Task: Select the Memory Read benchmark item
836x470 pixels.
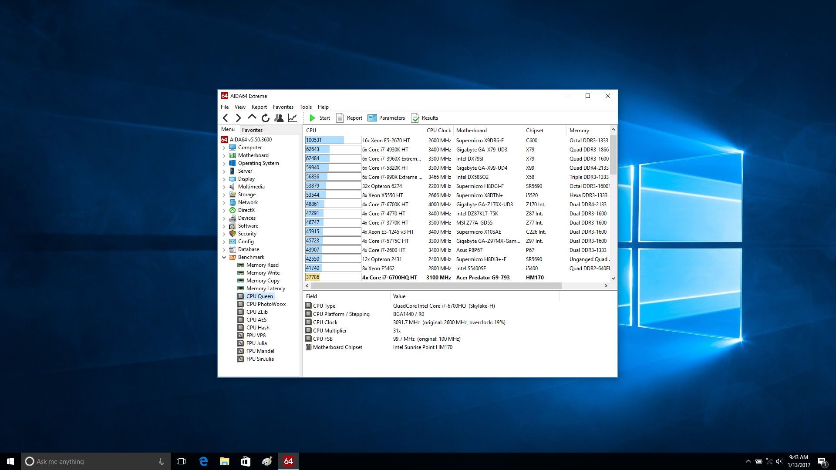Action: point(261,265)
